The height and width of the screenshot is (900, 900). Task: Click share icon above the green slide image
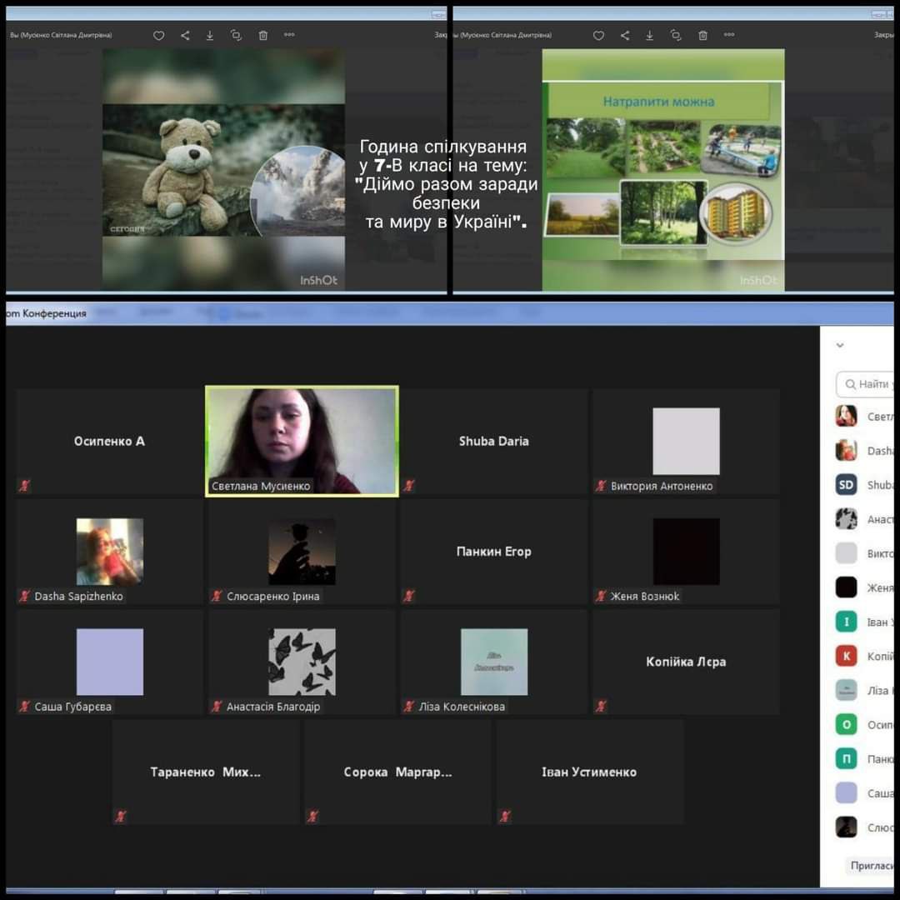625,36
